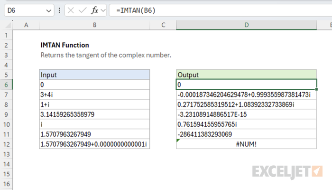Select row 4 header

click(x=6, y=65)
